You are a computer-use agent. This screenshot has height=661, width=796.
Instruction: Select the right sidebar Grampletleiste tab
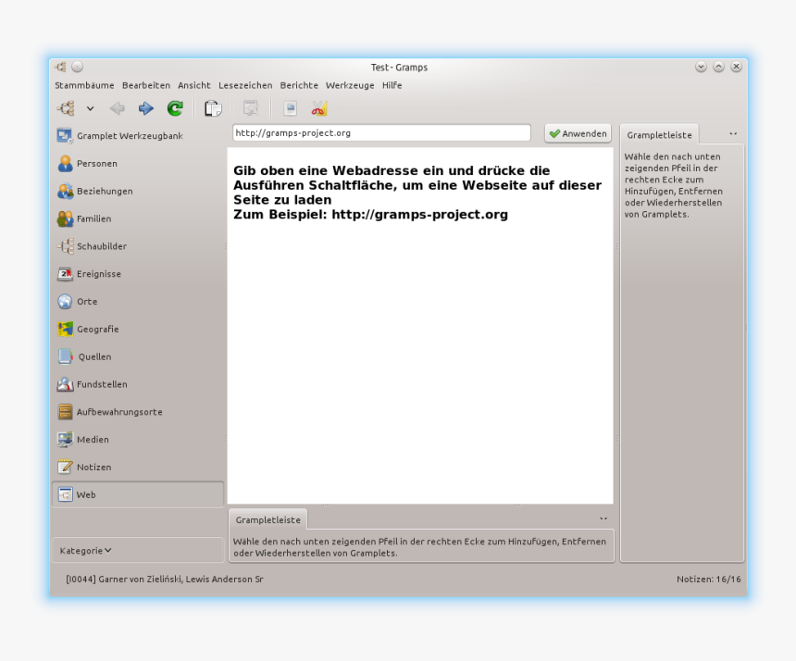pyautogui.click(x=659, y=135)
